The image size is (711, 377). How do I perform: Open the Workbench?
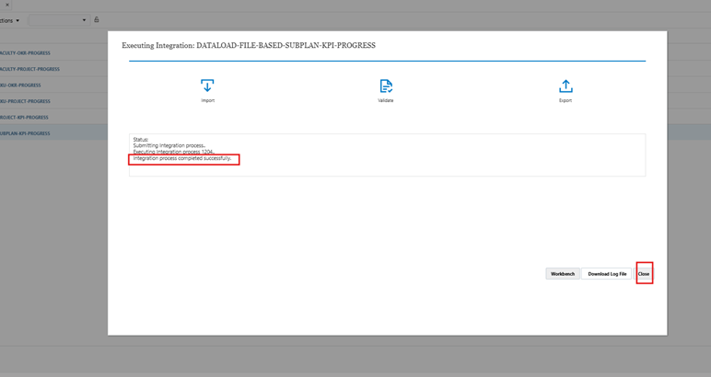[x=563, y=274]
